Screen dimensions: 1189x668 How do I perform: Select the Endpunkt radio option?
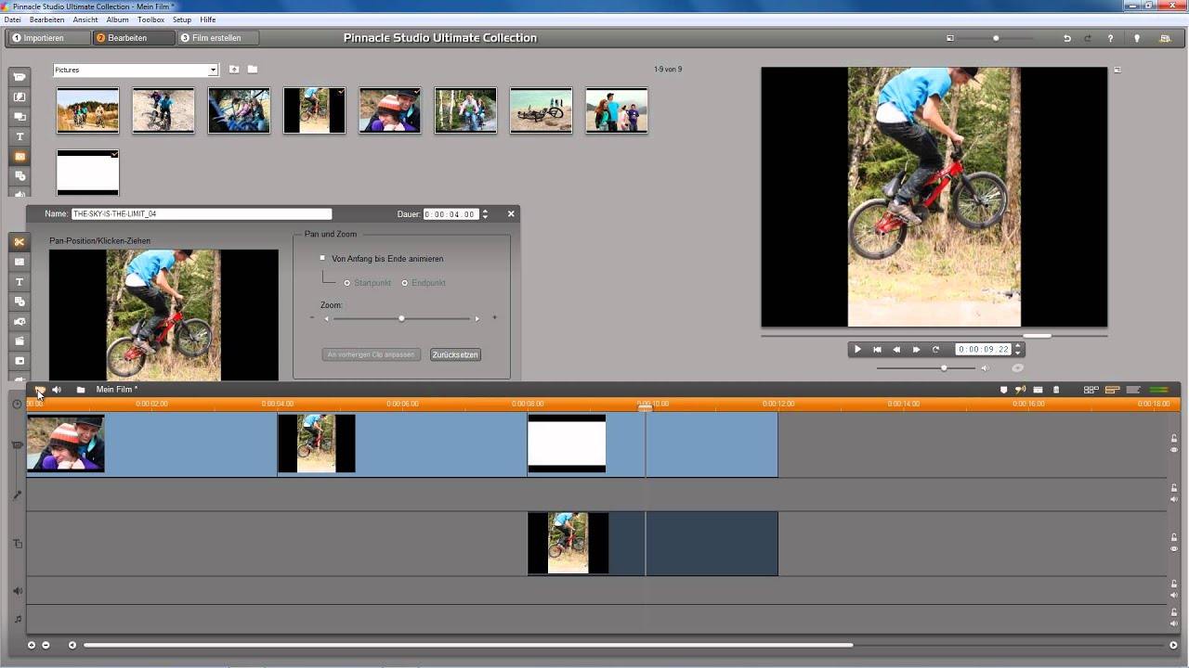(x=405, y=283)
